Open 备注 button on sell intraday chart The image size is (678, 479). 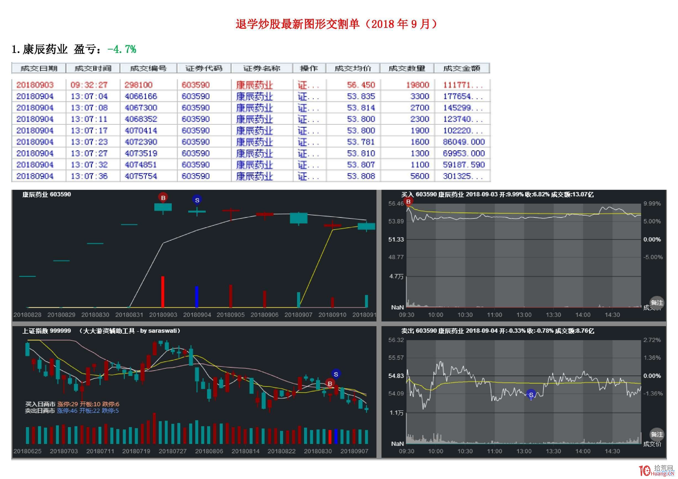(657, 435)
